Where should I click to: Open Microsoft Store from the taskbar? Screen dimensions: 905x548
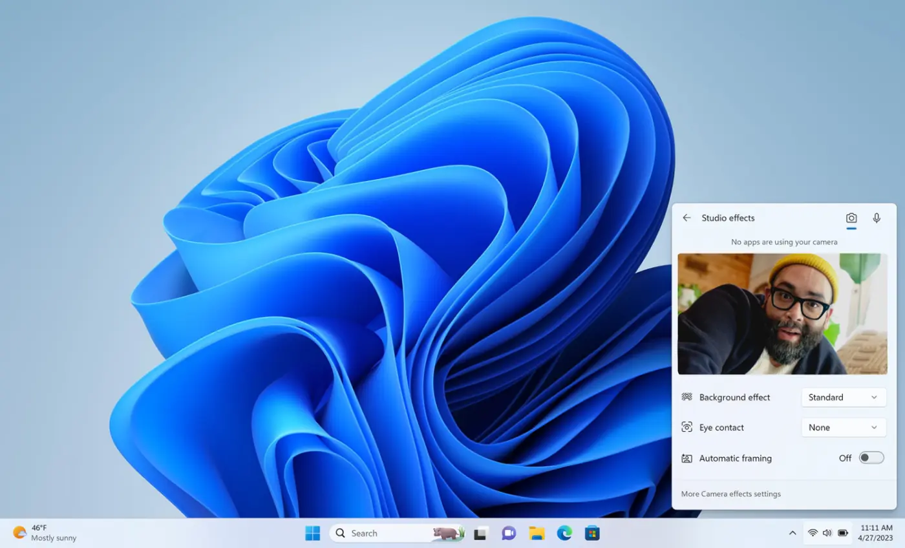click(x=592, y=533)
